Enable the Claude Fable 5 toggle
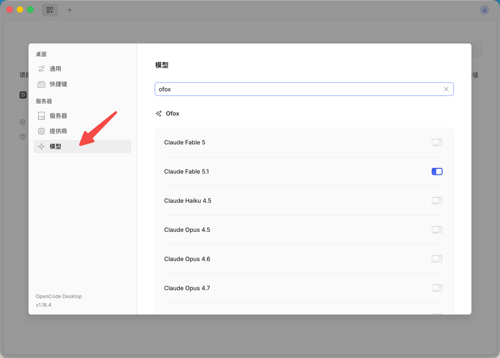Screen dimensions: 500x358 [x=437, y=143]
